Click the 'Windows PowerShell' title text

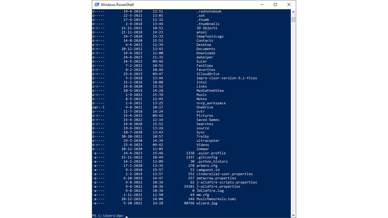(117, 4)
